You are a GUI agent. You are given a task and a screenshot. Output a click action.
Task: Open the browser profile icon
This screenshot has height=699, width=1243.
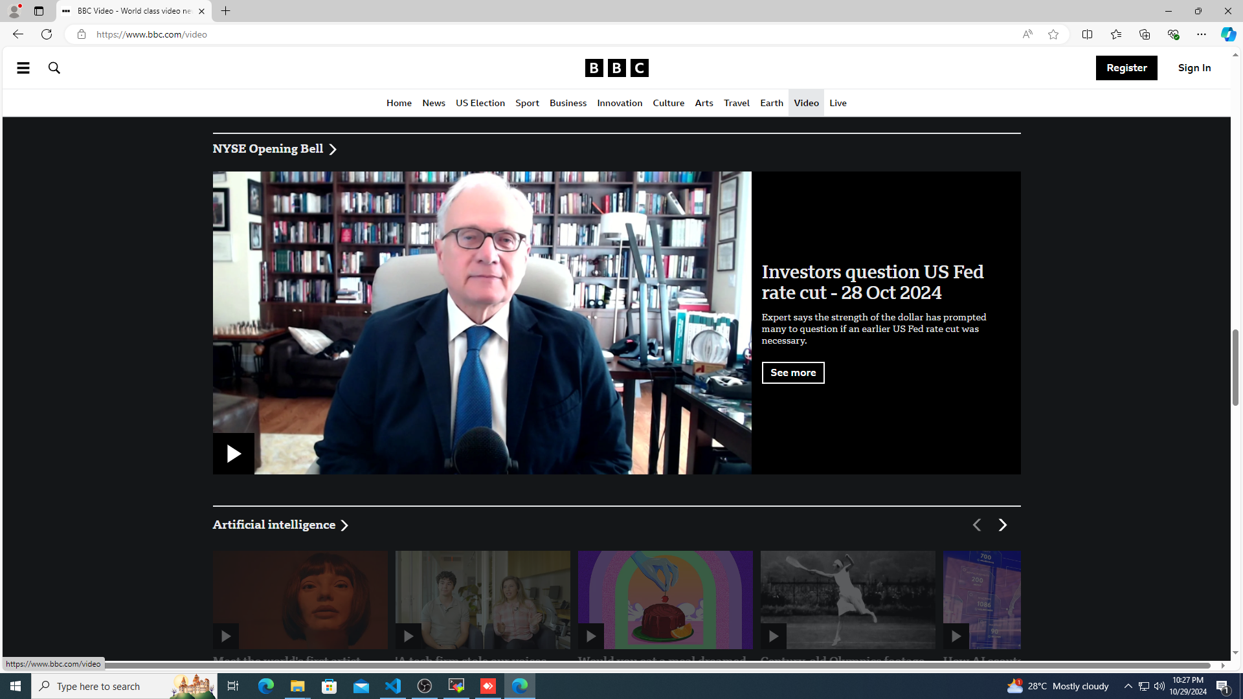(x=14, y=11)
